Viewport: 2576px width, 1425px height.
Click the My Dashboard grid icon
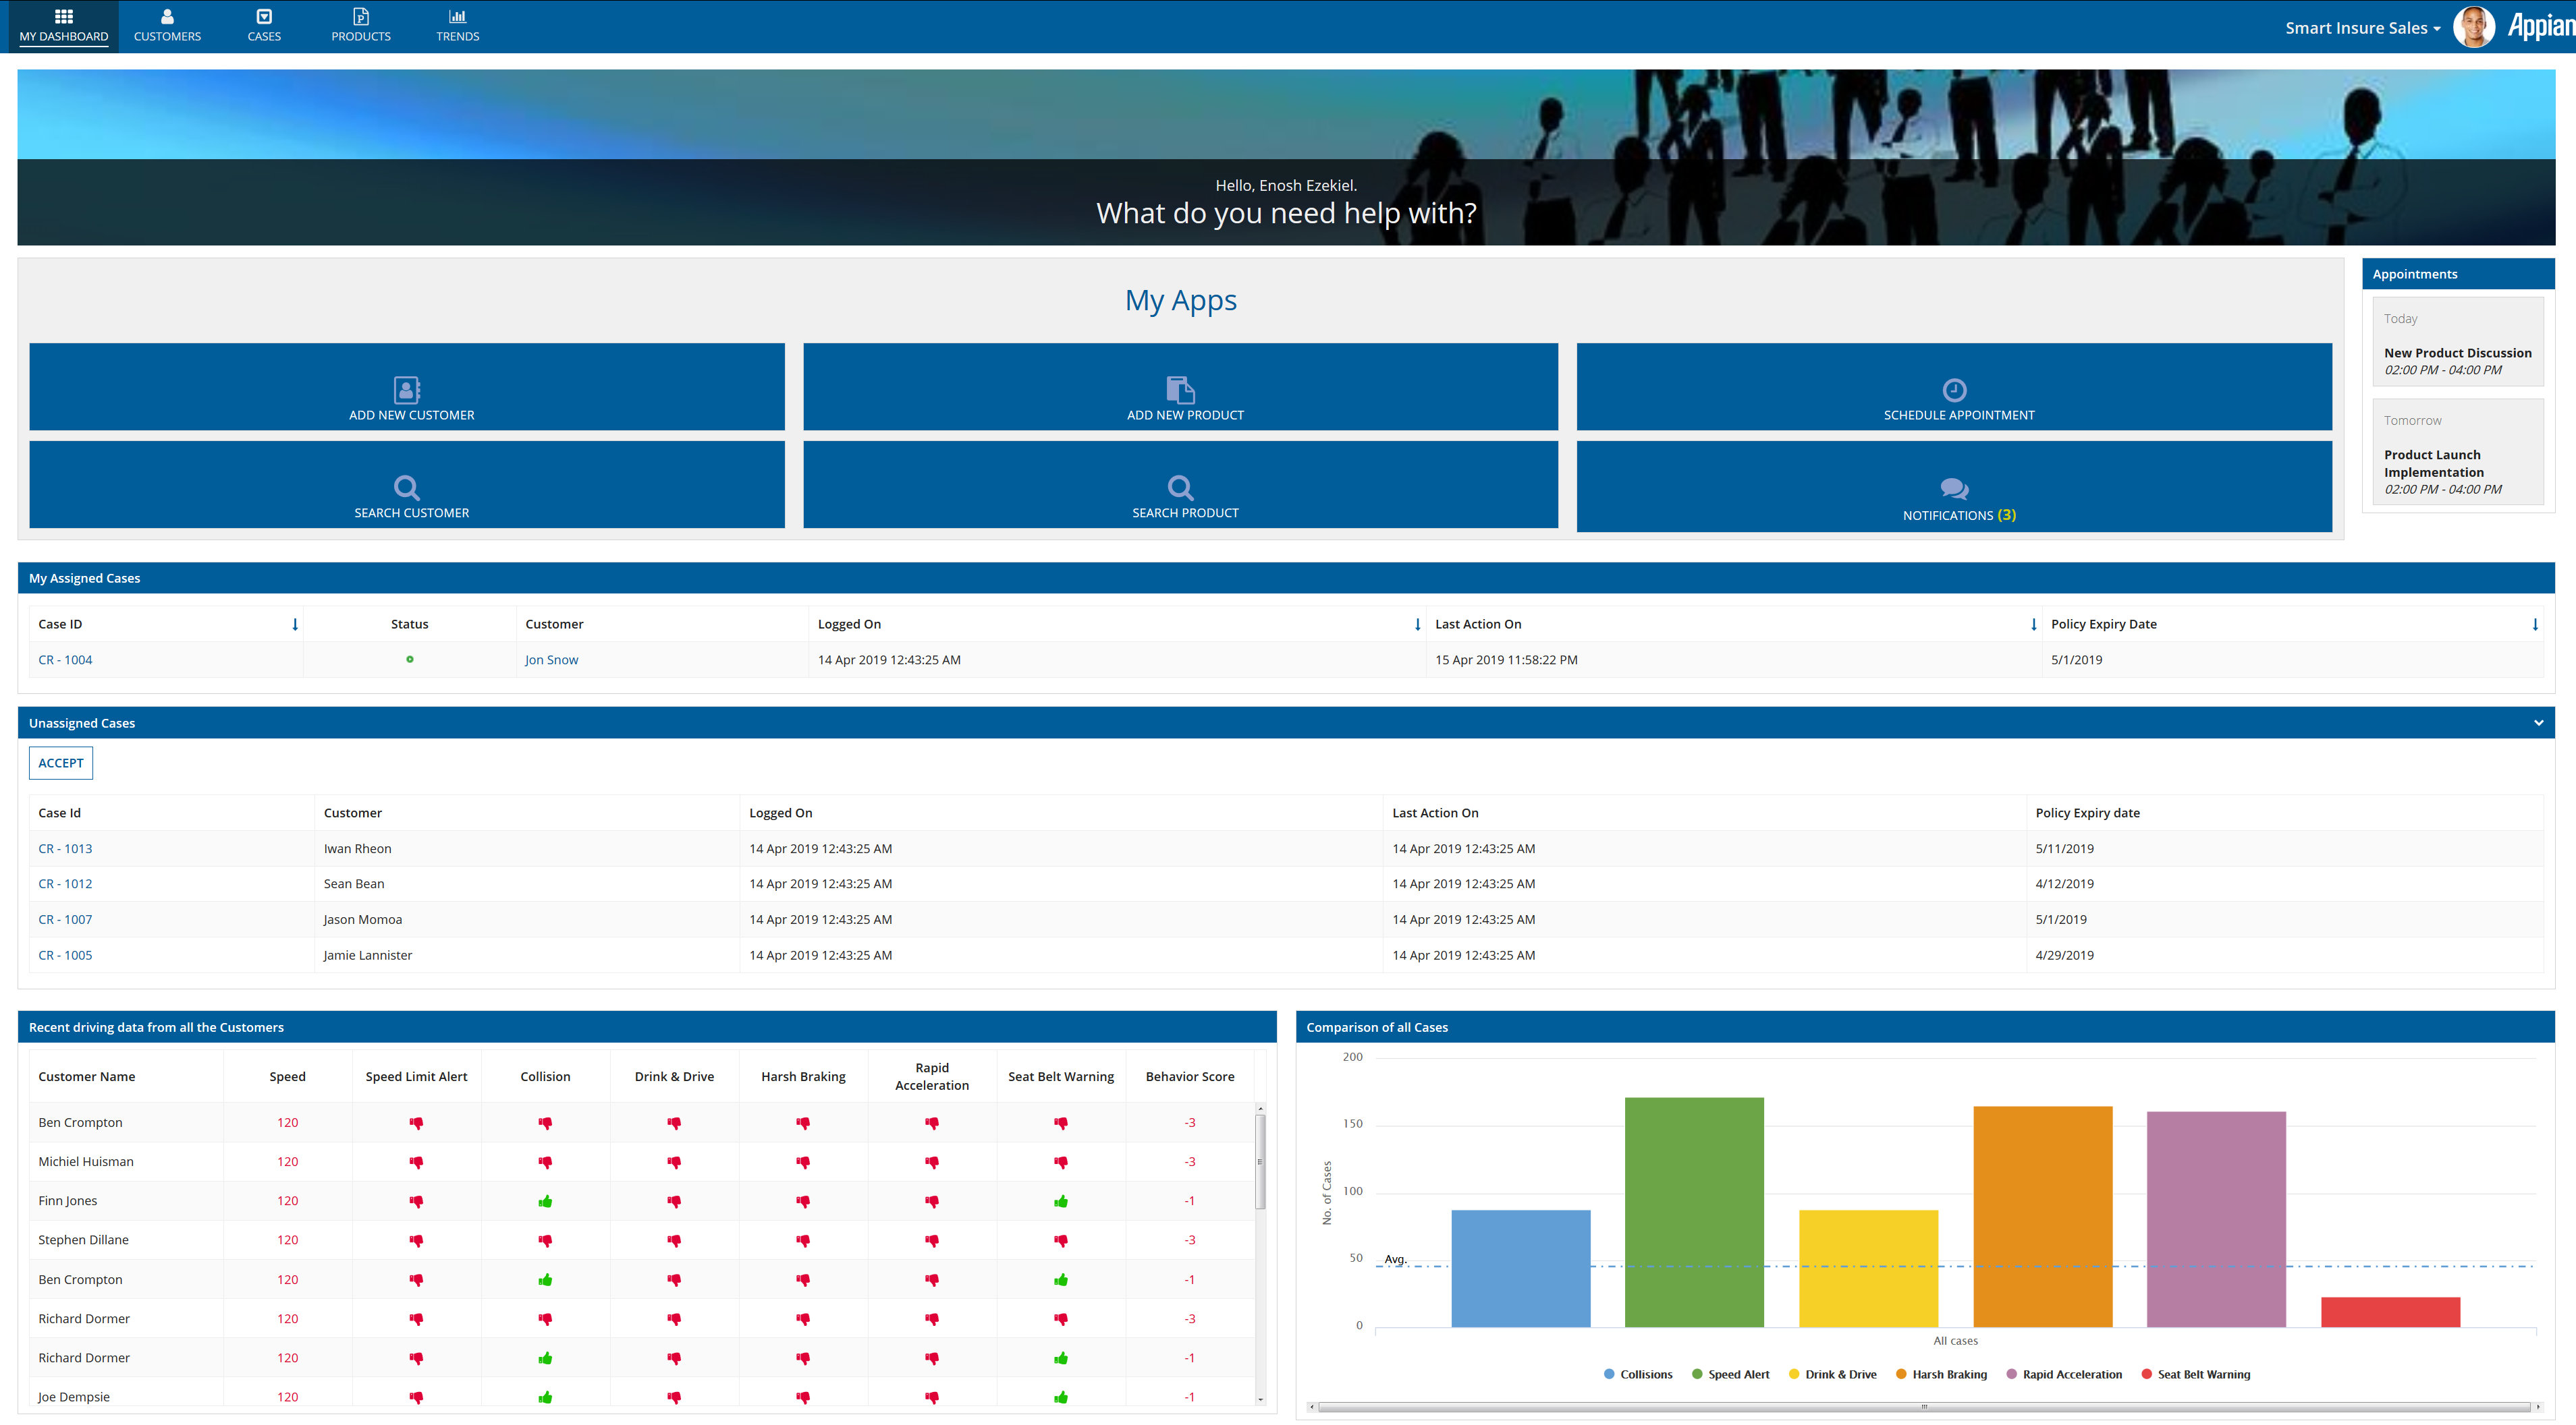(x=64, y=17)
